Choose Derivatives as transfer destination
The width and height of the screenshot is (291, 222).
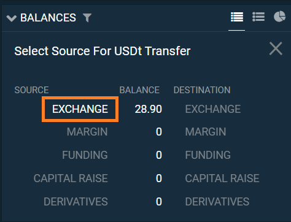(217, 202)
